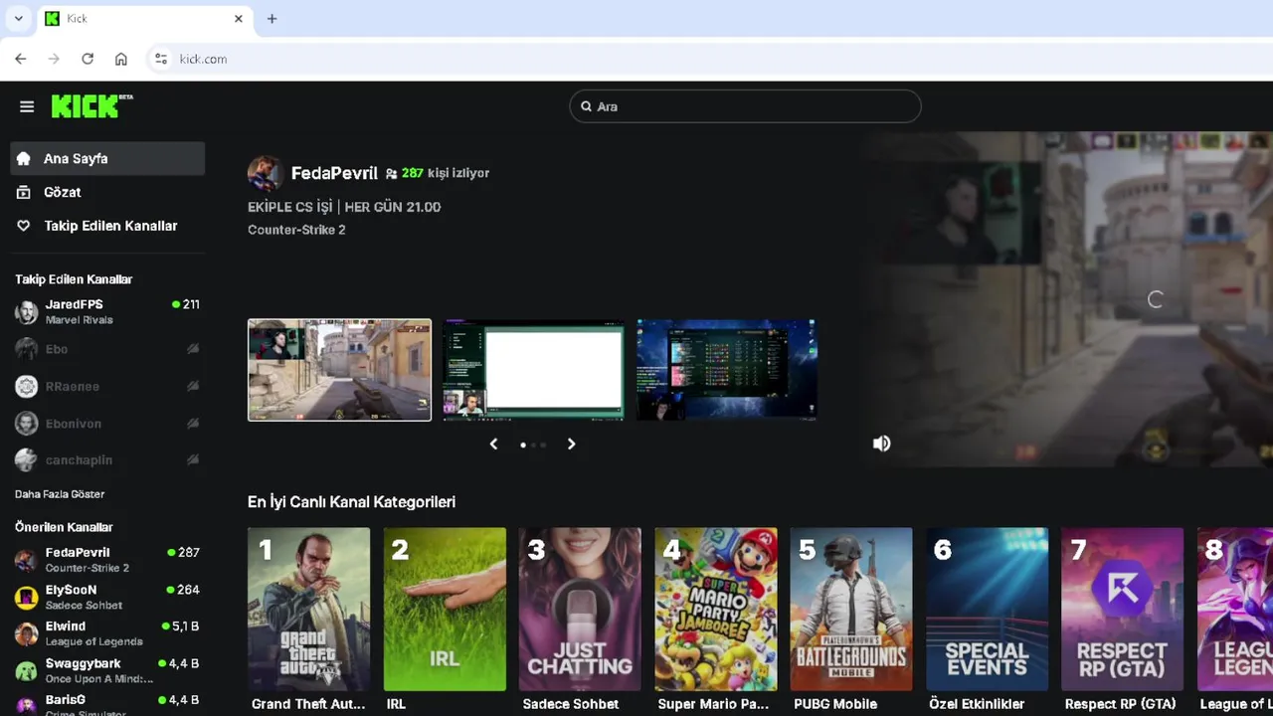The width and height of the screenshot is (1273, 716).
Task: Open Ebo offline channel row
Action: (x=107, y=349)
